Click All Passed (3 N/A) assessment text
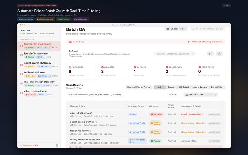248x155 pixels. 189,141
